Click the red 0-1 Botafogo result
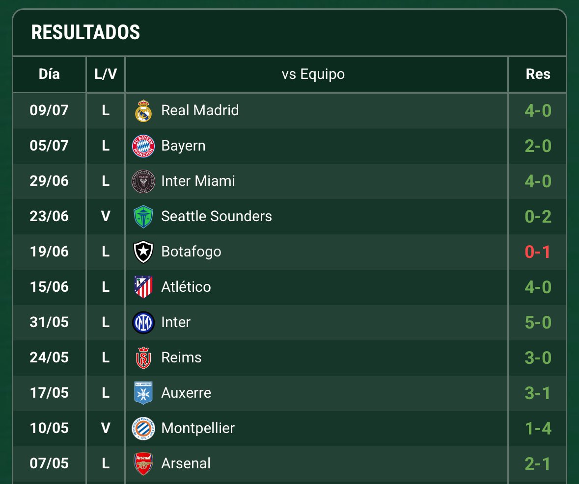 click(538, 252)
